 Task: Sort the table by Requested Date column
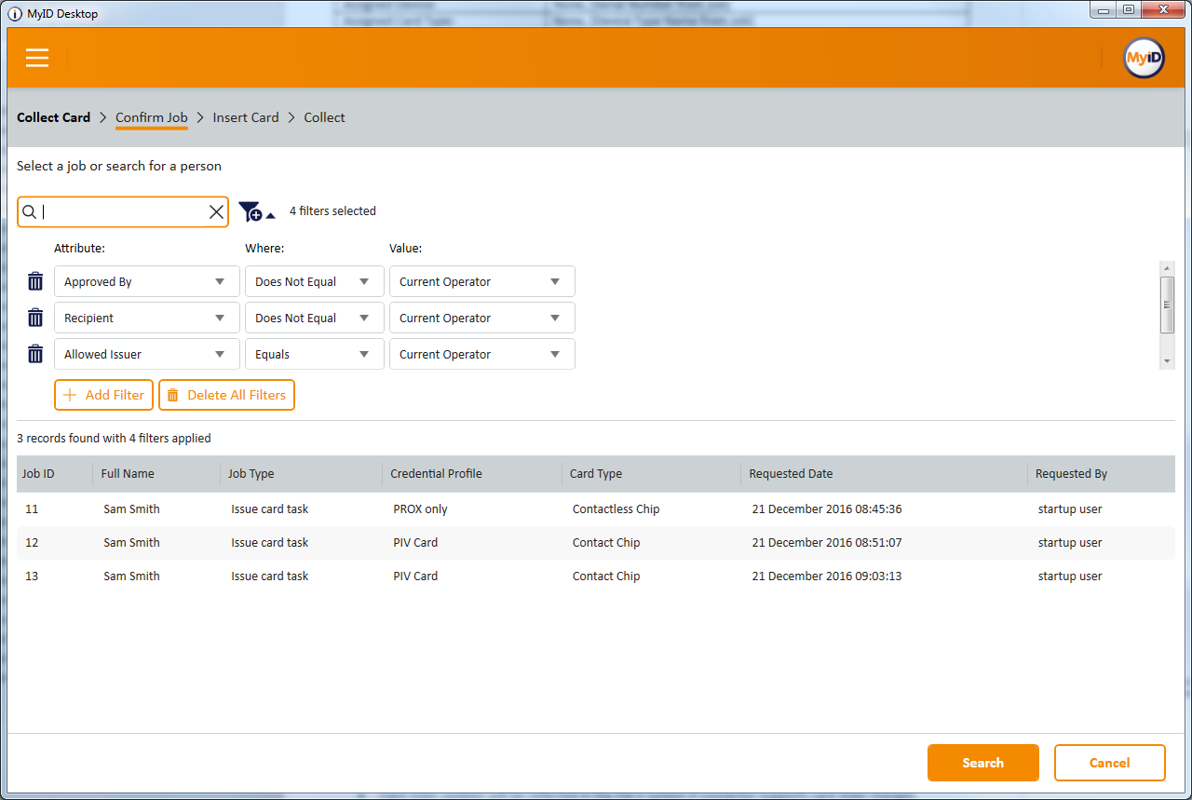(x=791, y=474)
